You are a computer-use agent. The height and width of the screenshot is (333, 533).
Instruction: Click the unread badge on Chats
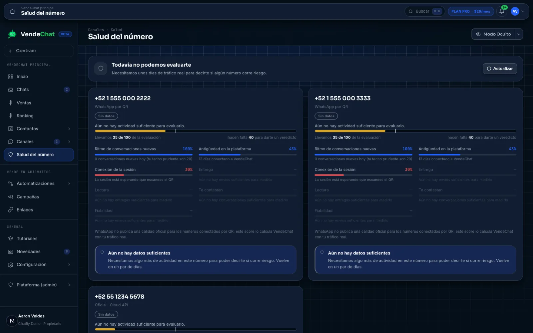pos(67,90)
